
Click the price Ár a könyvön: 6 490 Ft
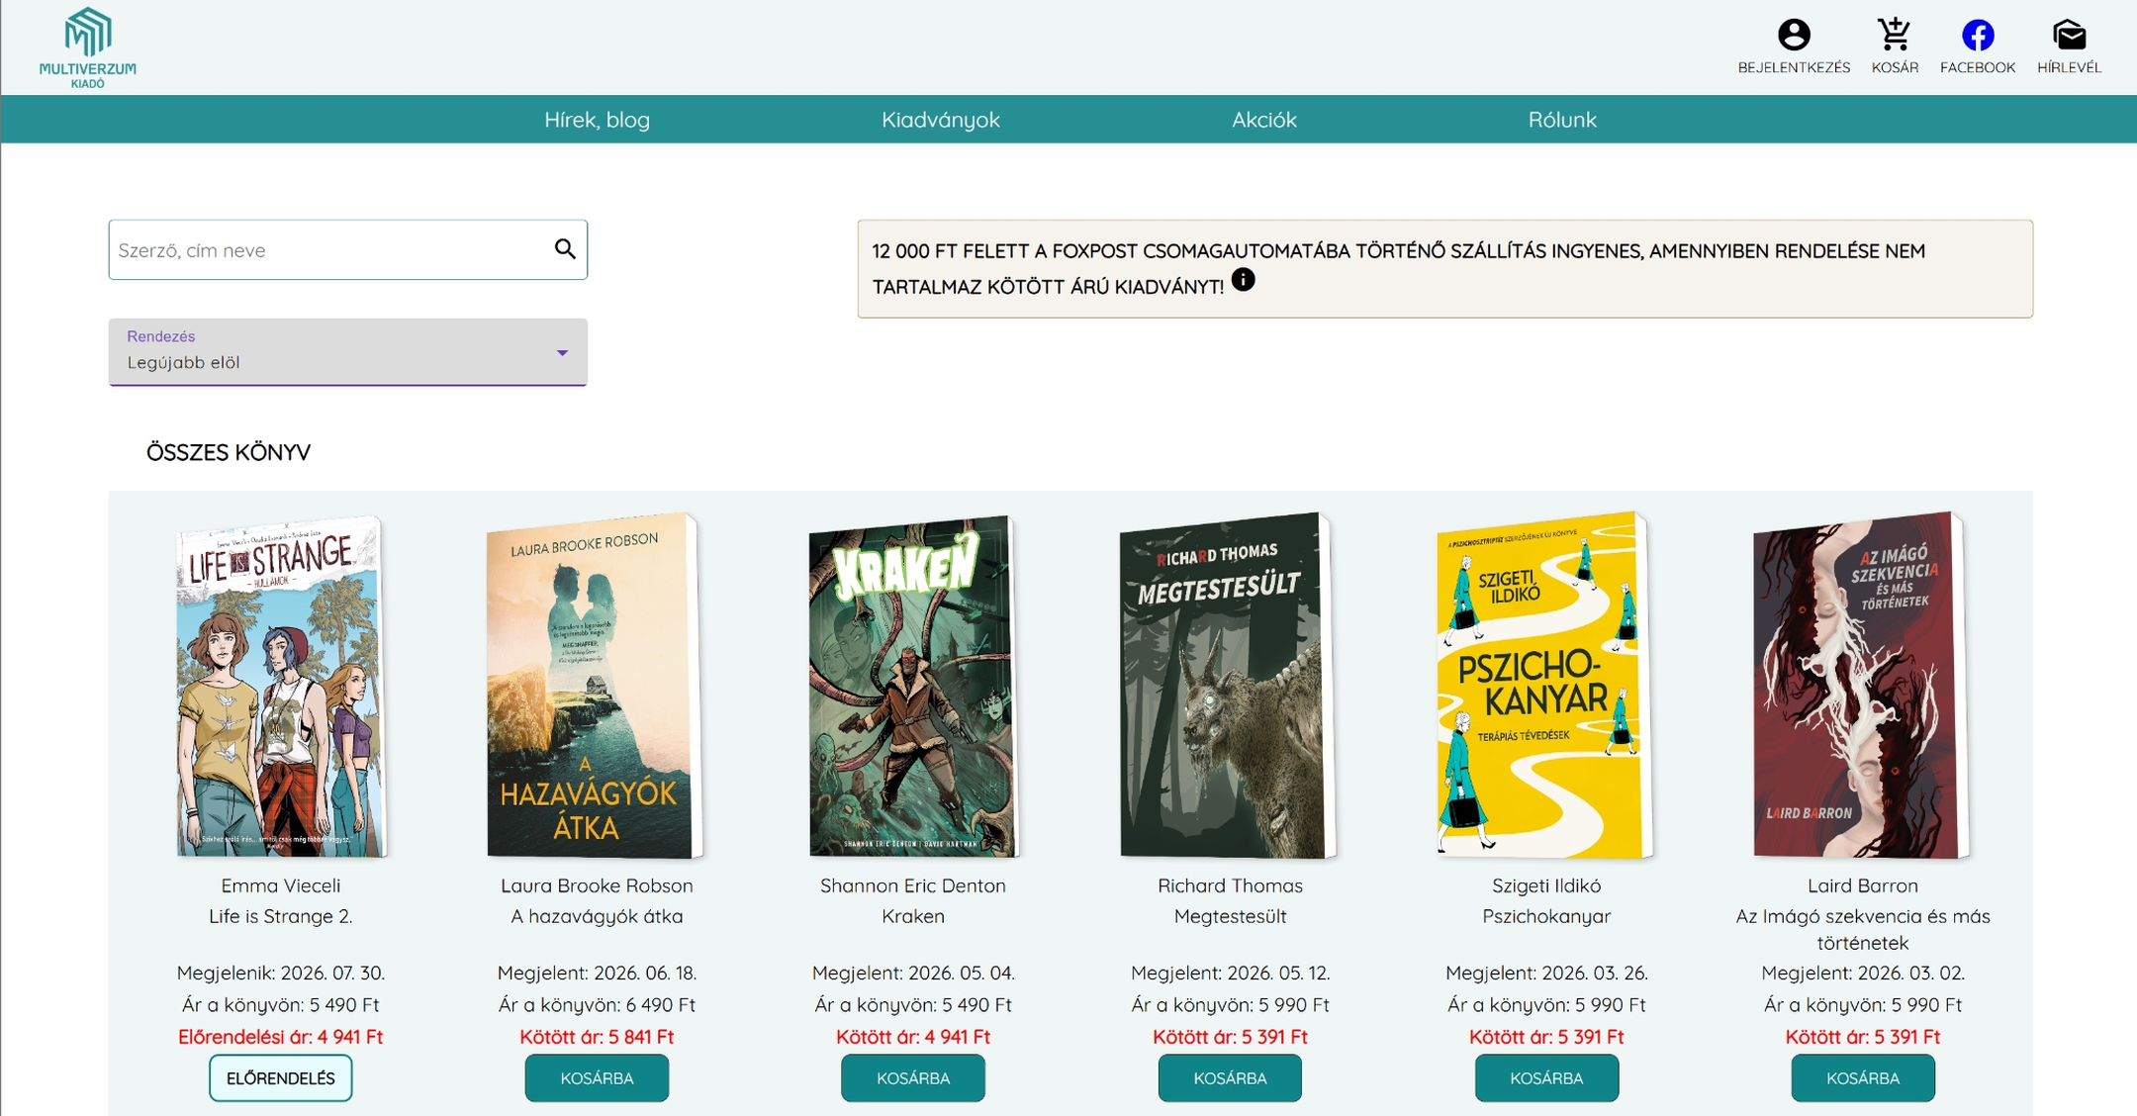597,1004
